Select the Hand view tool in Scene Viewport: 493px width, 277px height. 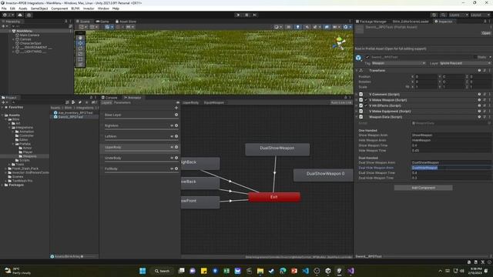click(x=80, y=38)
